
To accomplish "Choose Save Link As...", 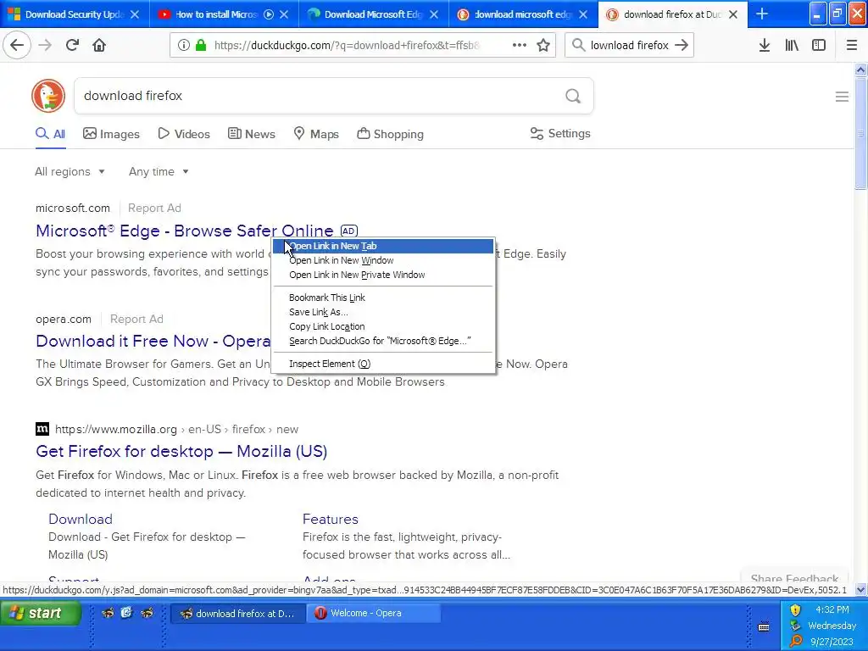I will click(x=382, y=312).
